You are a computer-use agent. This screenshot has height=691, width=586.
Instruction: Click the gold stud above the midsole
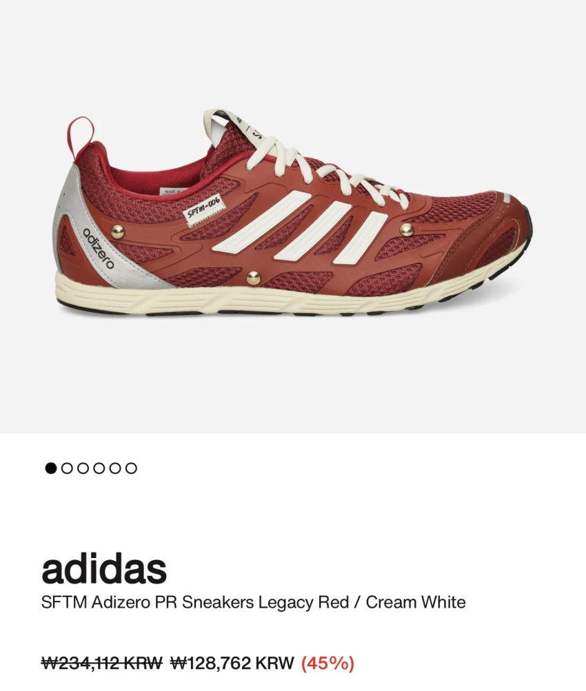point(254,278)
